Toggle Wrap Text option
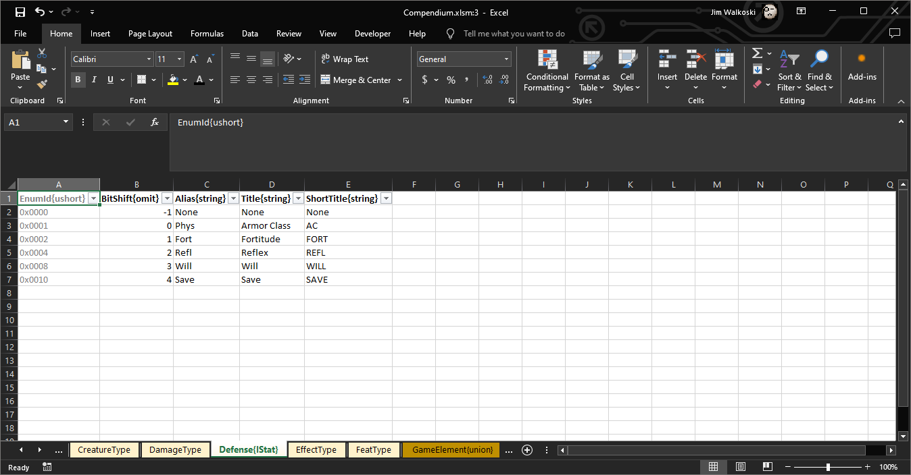This screenshot has width=911, height=475. (345, 59)
